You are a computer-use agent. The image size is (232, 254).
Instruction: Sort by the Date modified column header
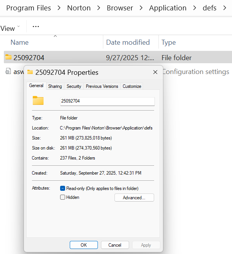click(128, 42)
